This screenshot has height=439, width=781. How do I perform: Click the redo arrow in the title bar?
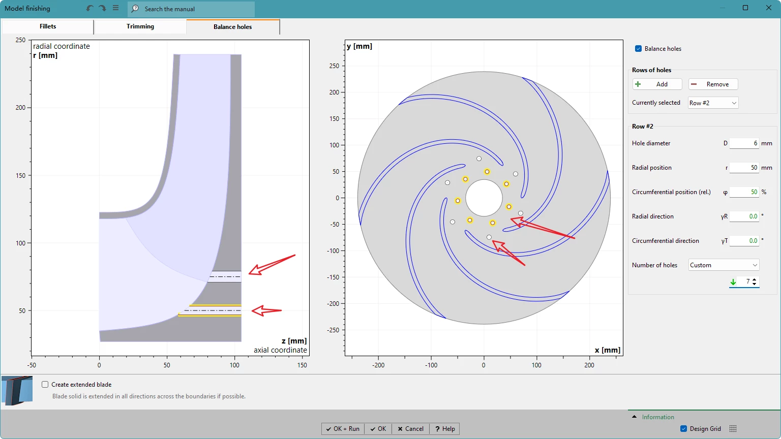102,8
